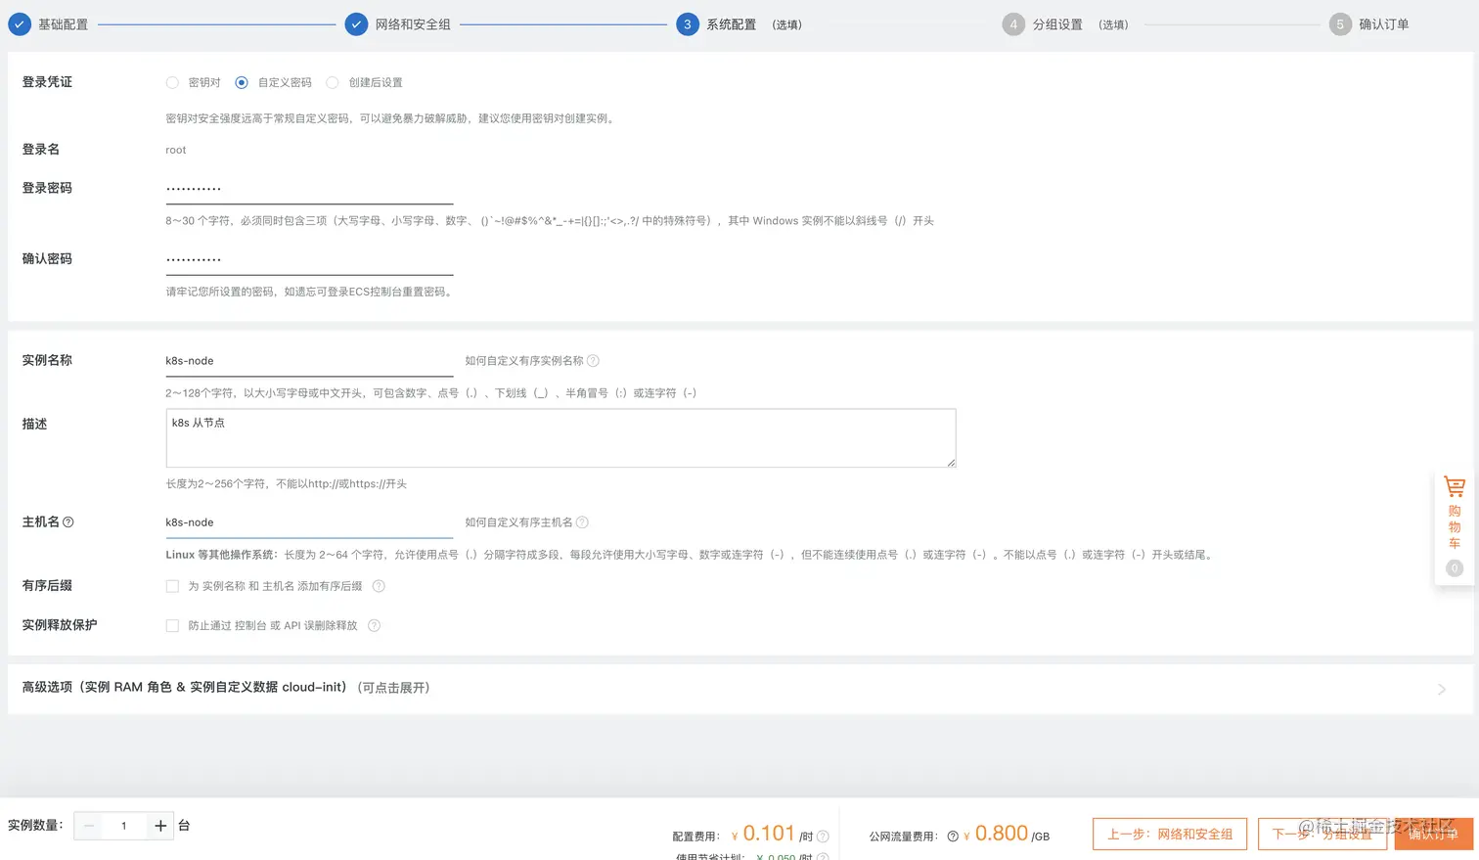
Task: Click the root login name text
Action: point(176,150)
